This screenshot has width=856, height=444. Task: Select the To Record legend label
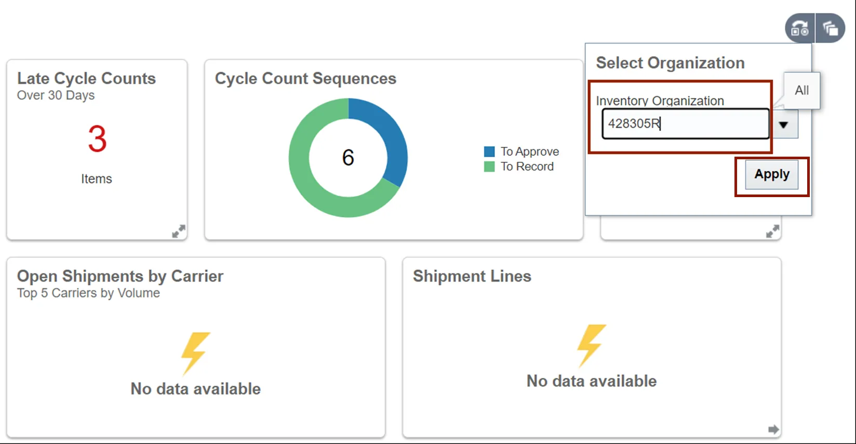point(527,166)
